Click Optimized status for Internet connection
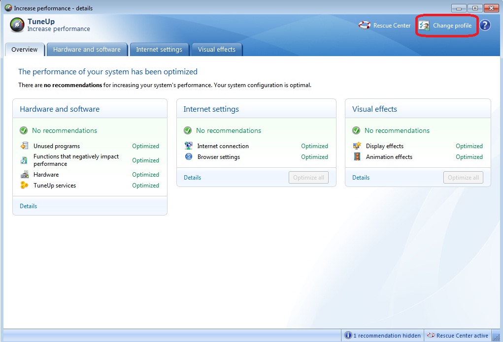This screenshot has height=342, width=503. coord(314,146)
